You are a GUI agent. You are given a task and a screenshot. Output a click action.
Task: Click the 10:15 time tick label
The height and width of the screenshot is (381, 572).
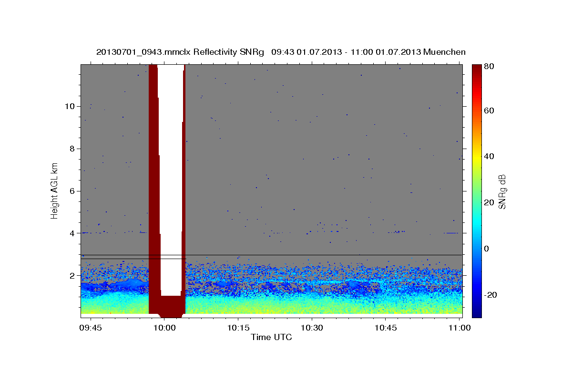238,328
